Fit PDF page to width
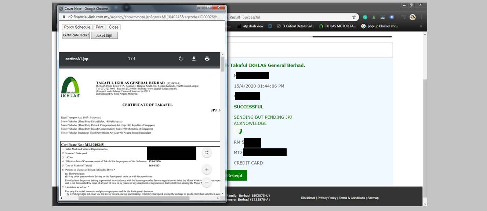487x211 pixels. tap(207, 152)
